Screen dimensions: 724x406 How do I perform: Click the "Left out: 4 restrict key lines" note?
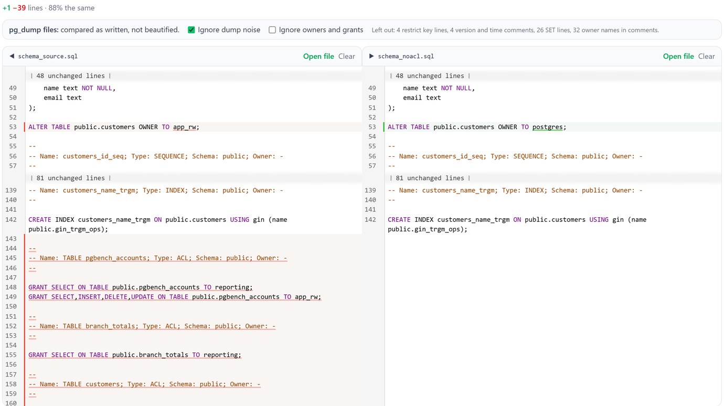tap(515, 30)
